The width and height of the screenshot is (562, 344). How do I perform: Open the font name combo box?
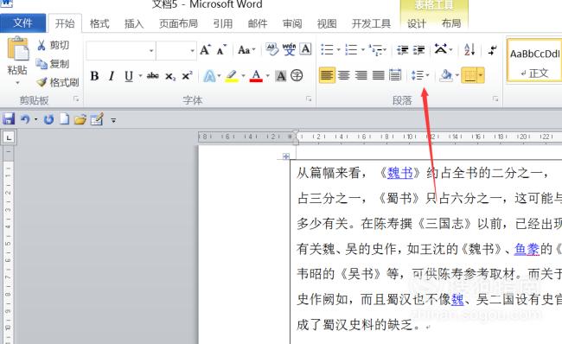click(121, 50)
